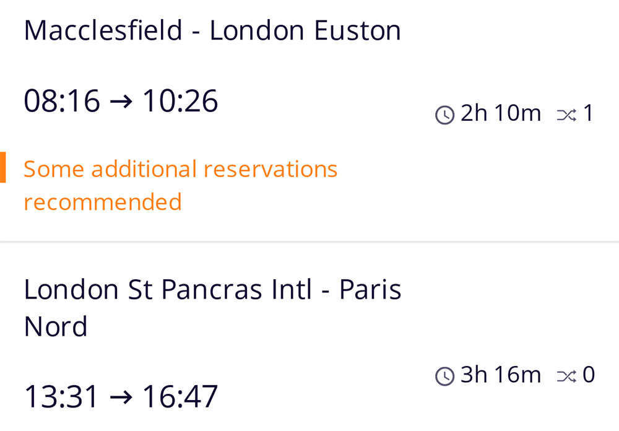Click the 16:47 arrival time

point(181,396)
